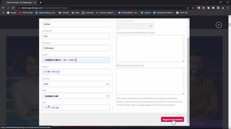Image resolution: width=231 pixels, height=129 pixels.
Task: Open the qr-code bookmark
Action: tap(45, 13)
